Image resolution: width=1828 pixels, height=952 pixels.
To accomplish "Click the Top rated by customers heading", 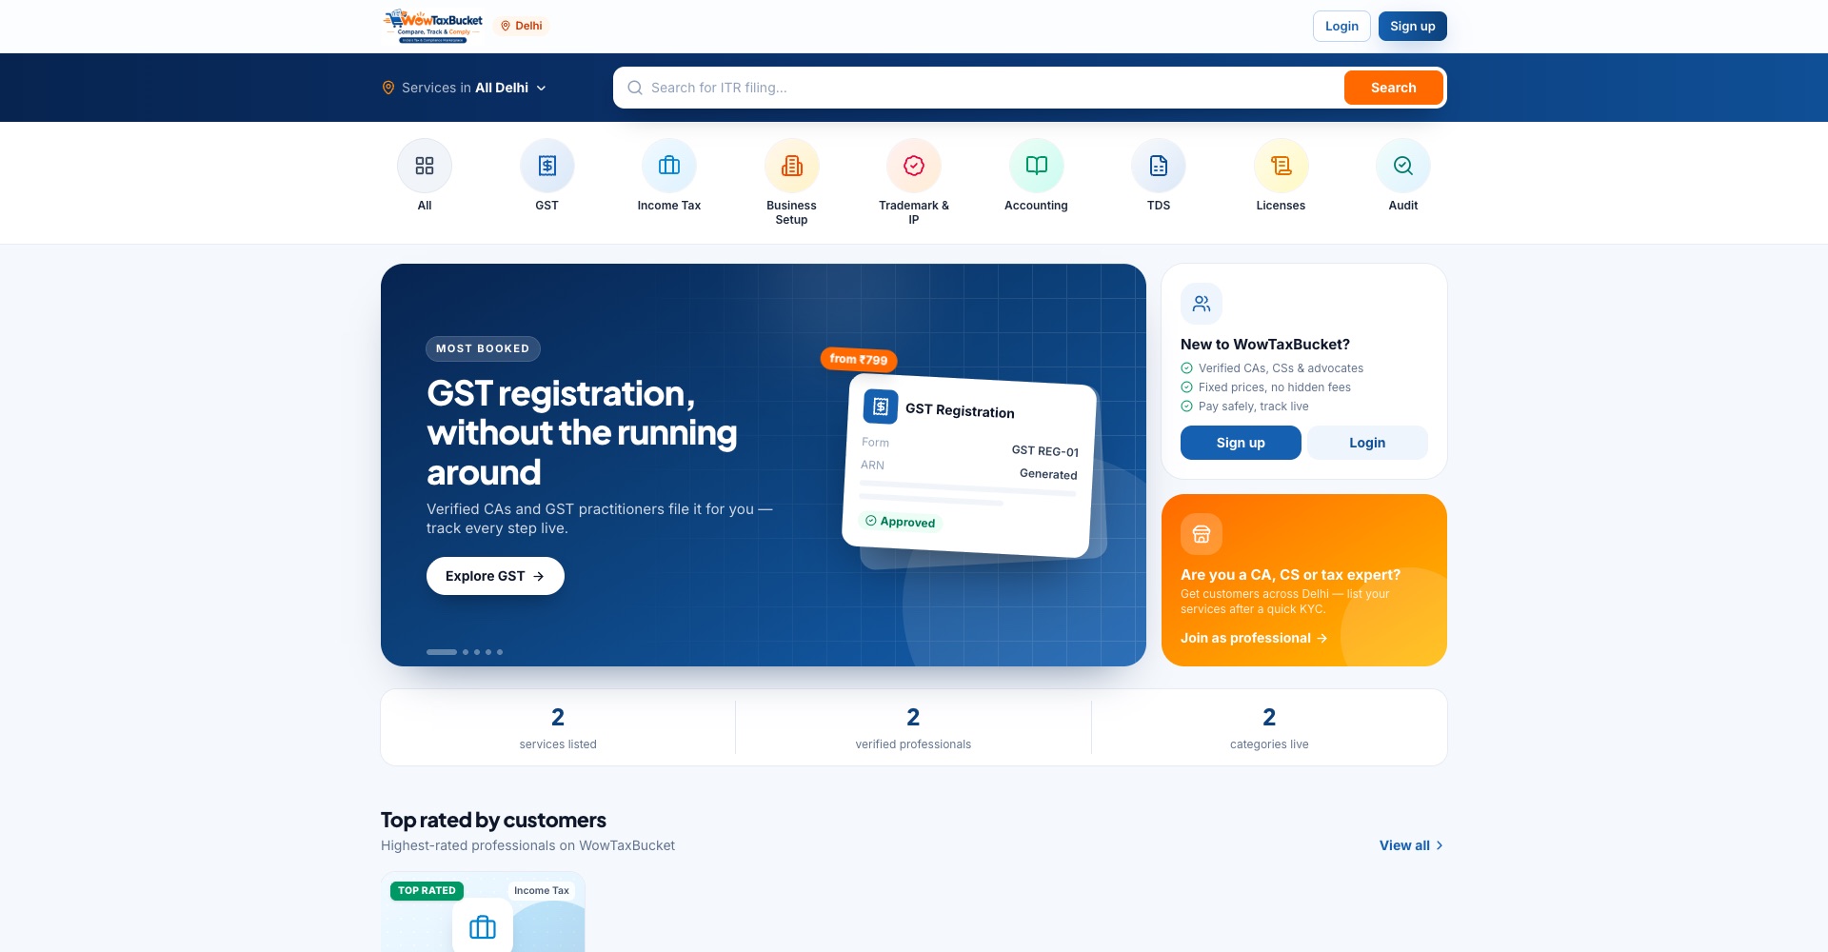I will (493, 820).
